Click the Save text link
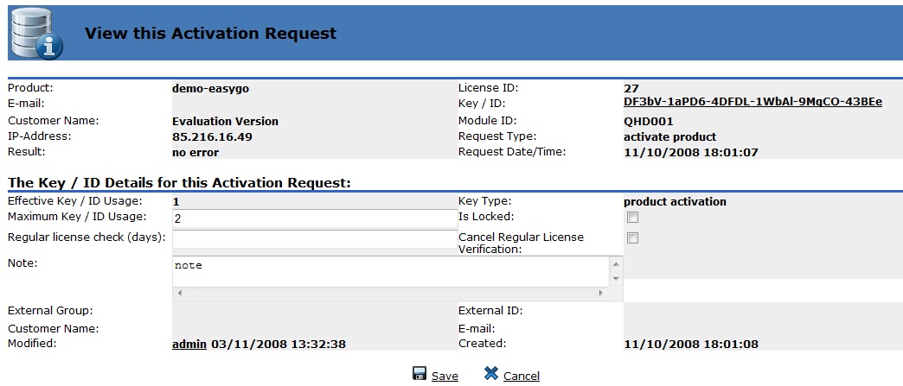 [445, 376]
